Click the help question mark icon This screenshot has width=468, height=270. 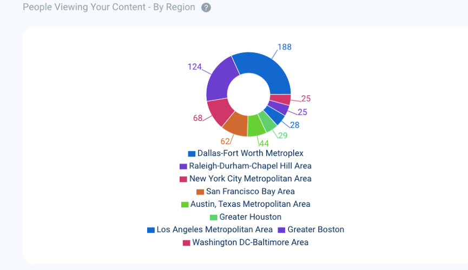pyautogui.click(x=206, y=8)
